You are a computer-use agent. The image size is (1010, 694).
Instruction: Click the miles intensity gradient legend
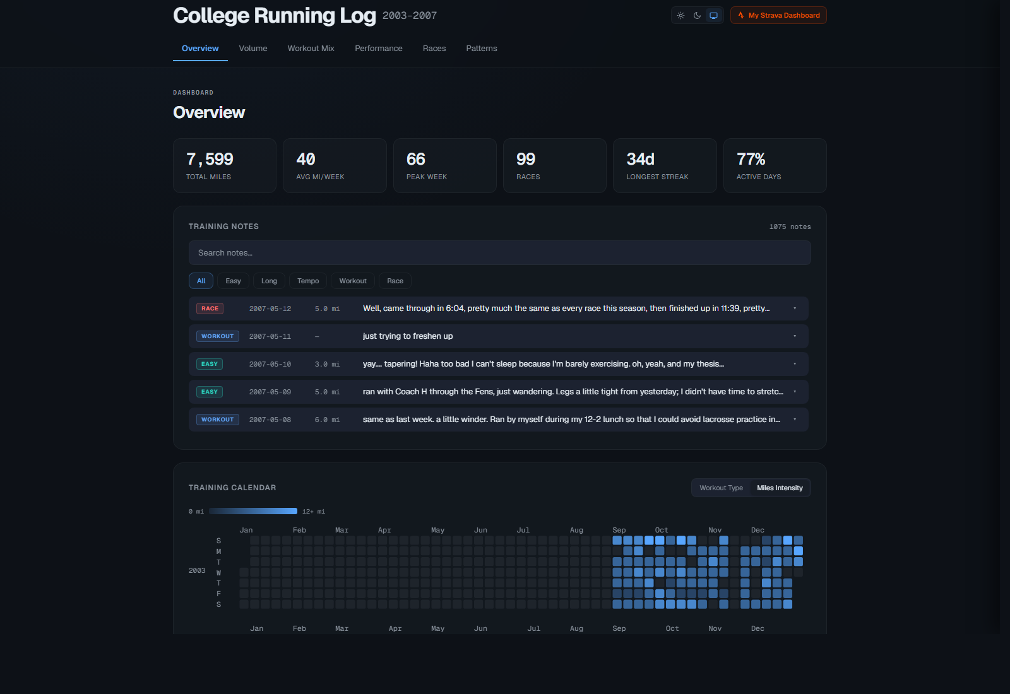click(253, 511)
